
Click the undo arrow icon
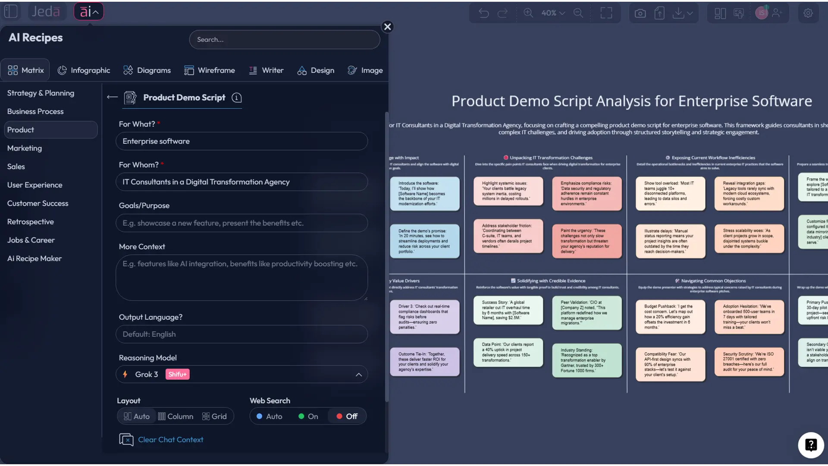click(483, 13)
